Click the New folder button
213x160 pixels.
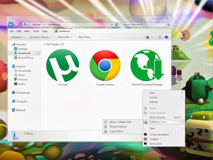click(84, 37)
